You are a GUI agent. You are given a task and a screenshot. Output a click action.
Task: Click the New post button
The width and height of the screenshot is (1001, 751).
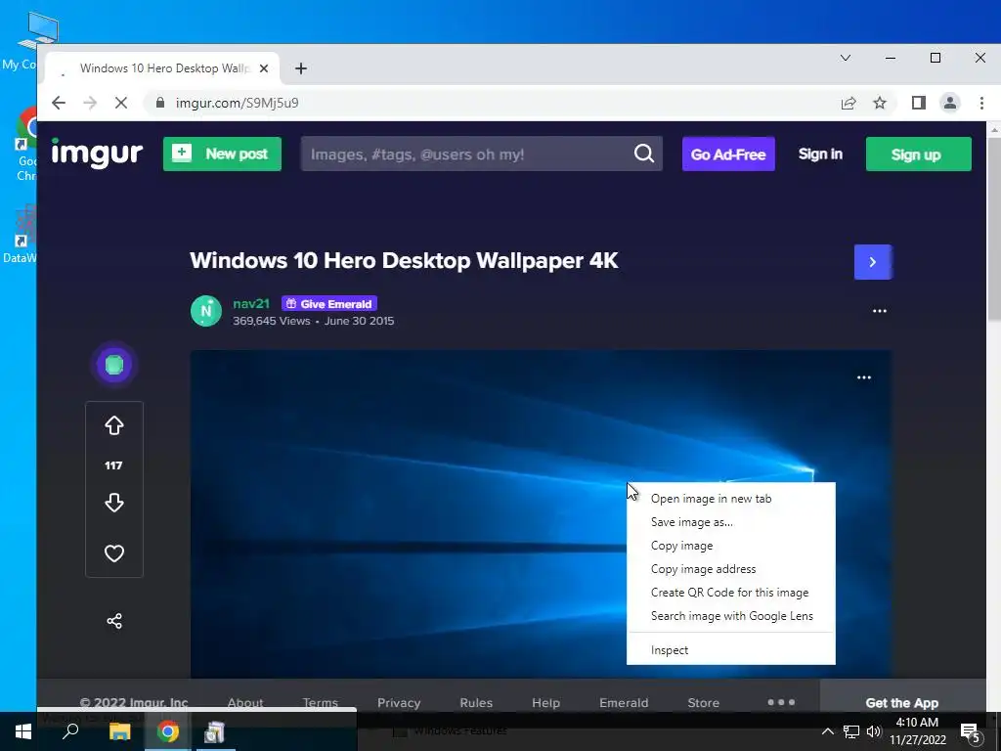[222, 154]
